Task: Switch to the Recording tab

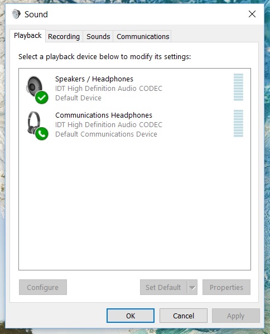Action: [64, 36]
